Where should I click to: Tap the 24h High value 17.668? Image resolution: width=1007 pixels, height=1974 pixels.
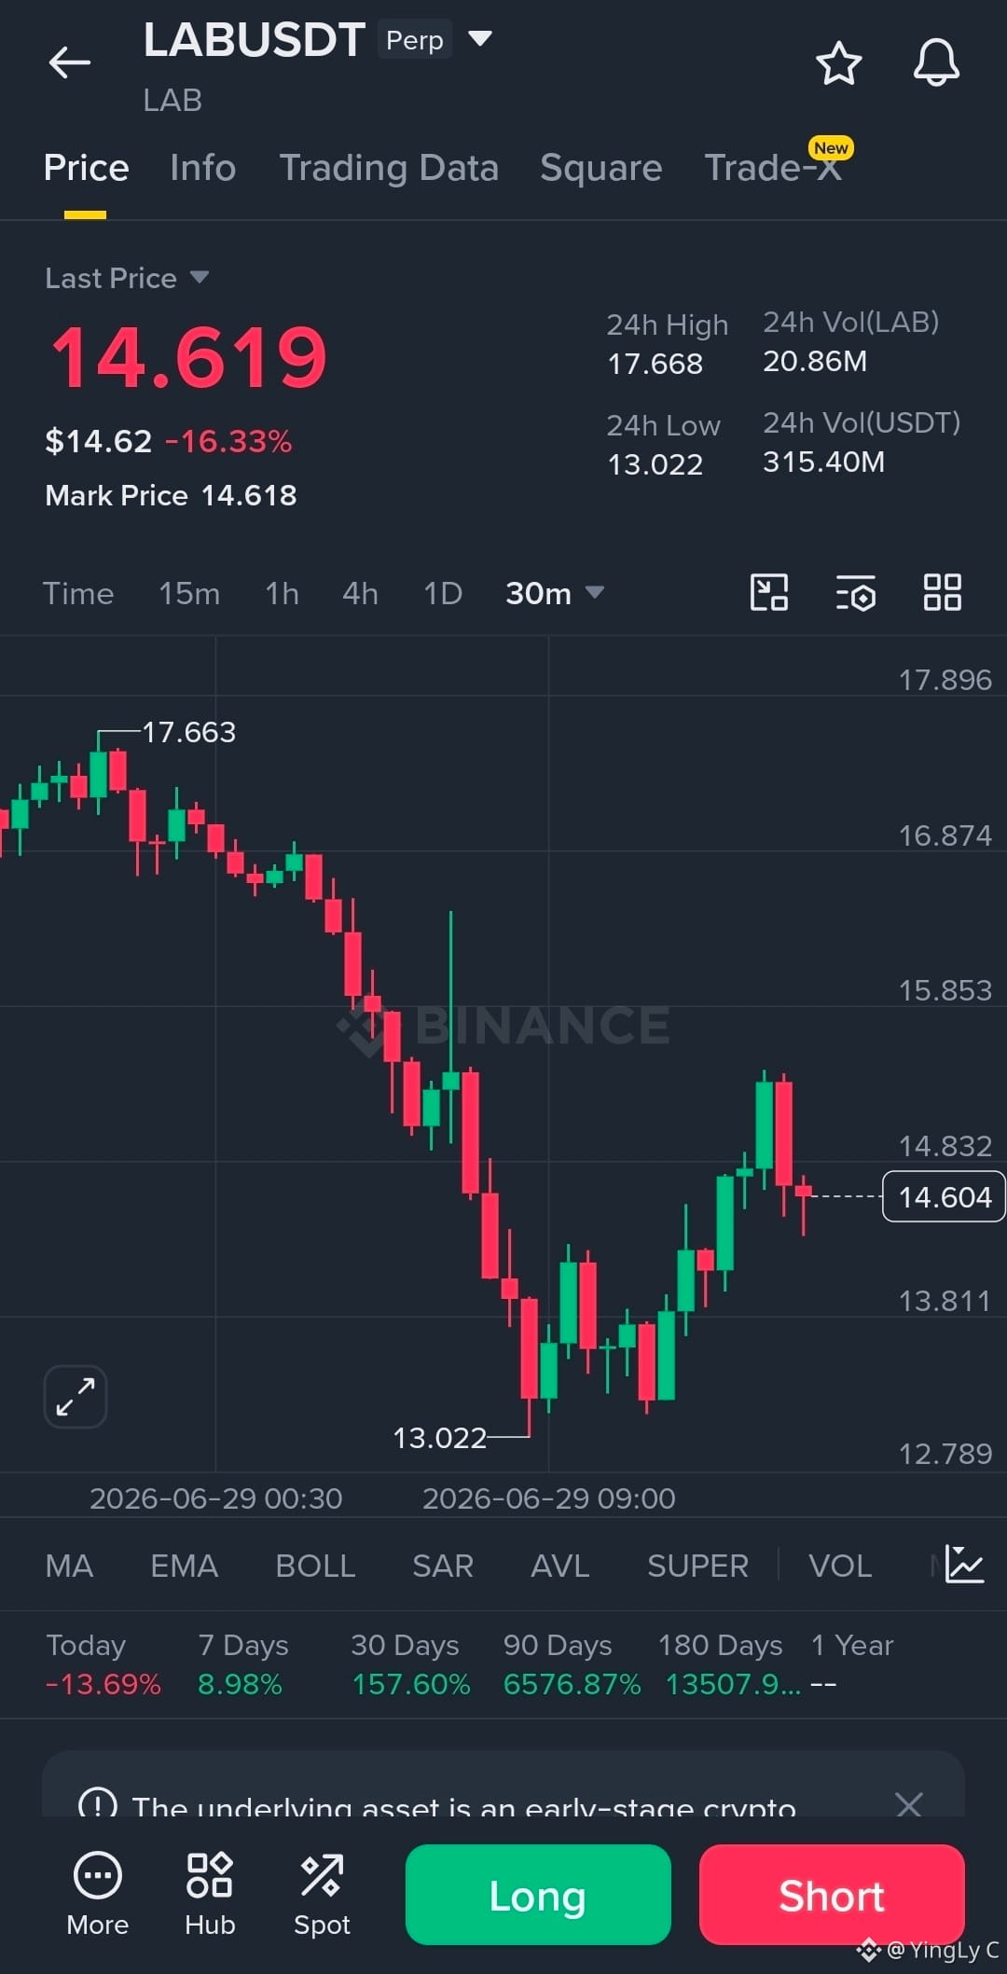(655, 364)
